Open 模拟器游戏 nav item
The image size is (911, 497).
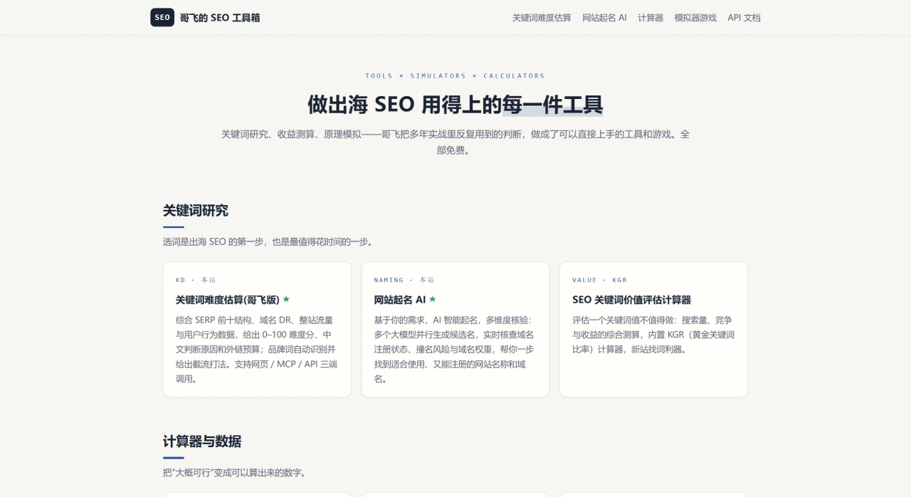coord(695,18)
